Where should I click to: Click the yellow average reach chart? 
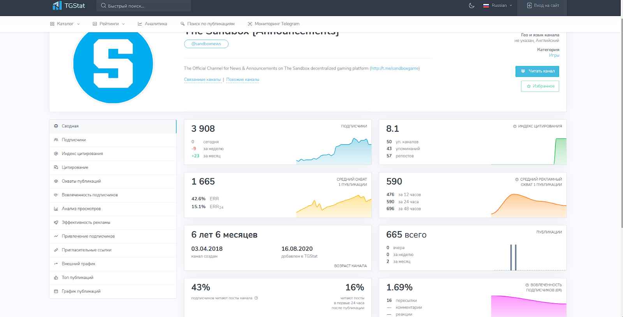click(334, 206)
